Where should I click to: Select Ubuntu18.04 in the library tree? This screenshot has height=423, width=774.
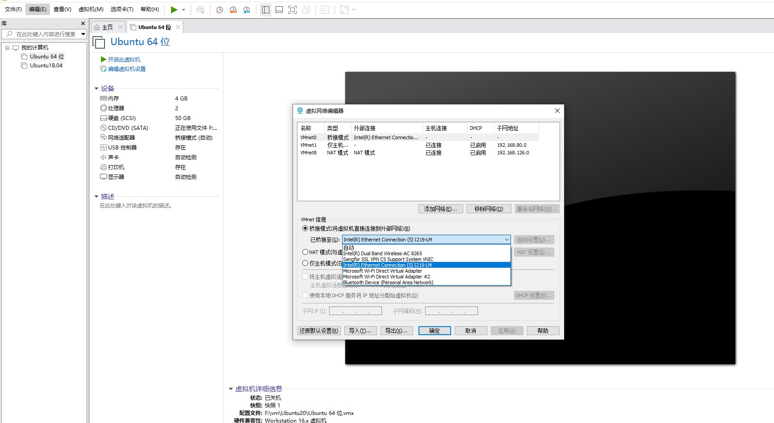pyautogui.click(x=46, y=66)
